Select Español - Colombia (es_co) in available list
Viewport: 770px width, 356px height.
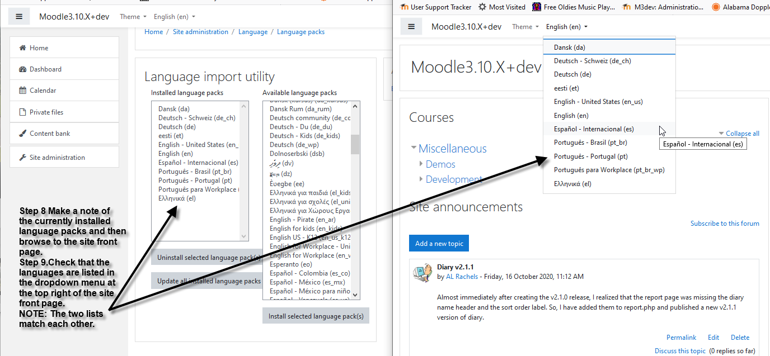309,273
